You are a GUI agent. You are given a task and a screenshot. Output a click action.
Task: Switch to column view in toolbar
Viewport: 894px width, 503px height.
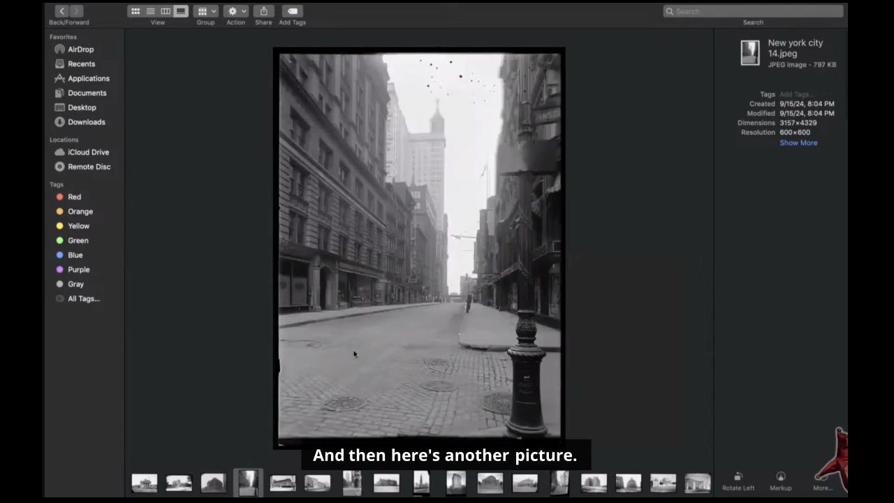coord(166,11)
